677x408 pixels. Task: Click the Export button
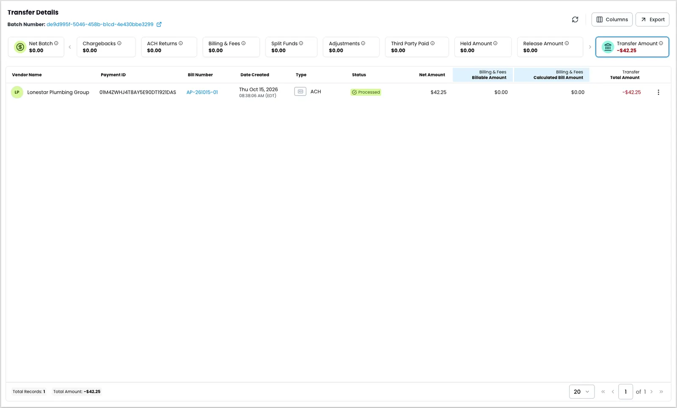[652, 19]
